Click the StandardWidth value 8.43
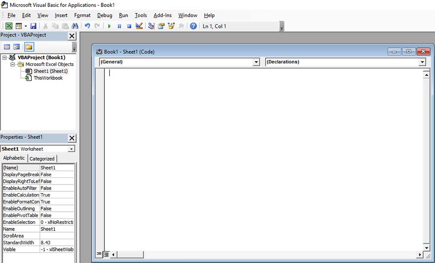 click(x=57, y=243)
